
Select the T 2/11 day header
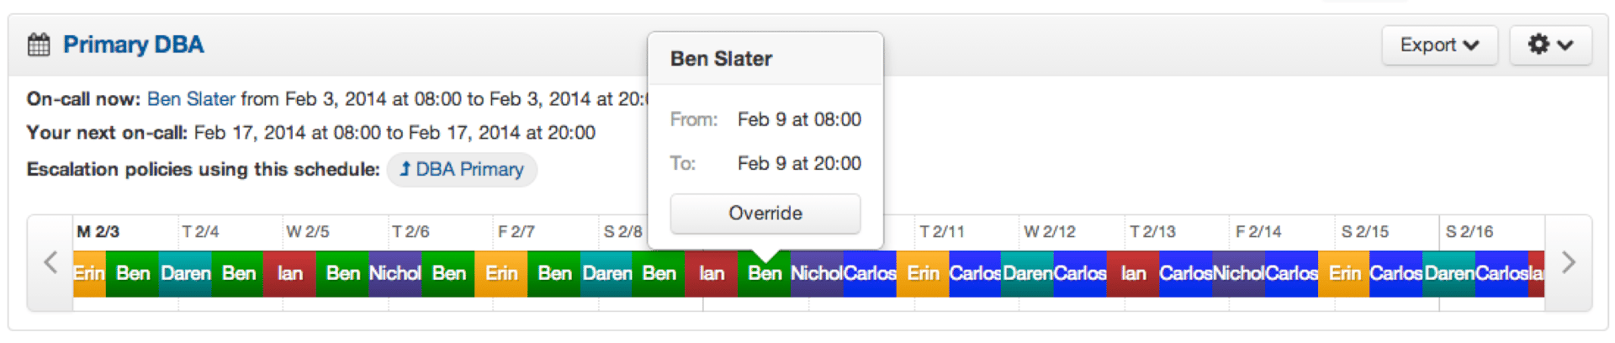tap(941, 231)
